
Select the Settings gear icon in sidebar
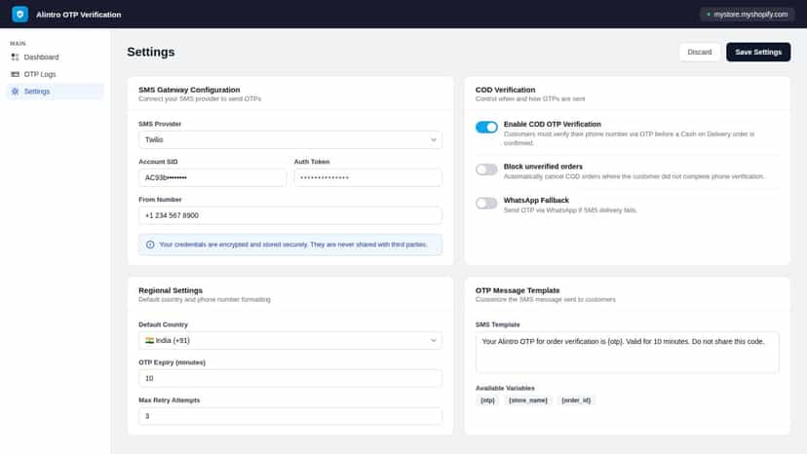coord(15,92)
